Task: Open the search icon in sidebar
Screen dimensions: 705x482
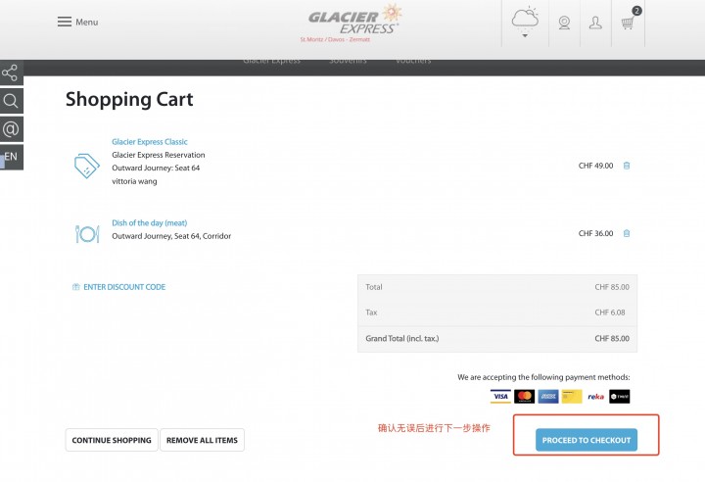Action: pos(11,101)
